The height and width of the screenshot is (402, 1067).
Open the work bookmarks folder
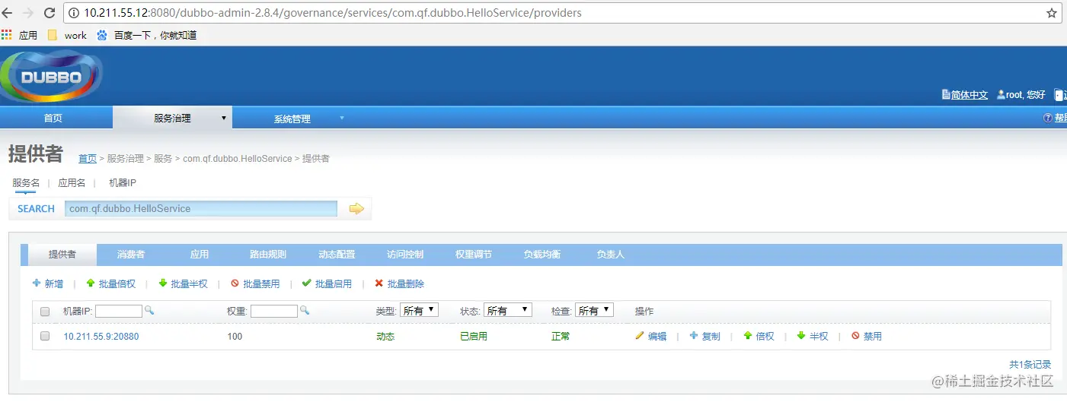click(67, 35)
